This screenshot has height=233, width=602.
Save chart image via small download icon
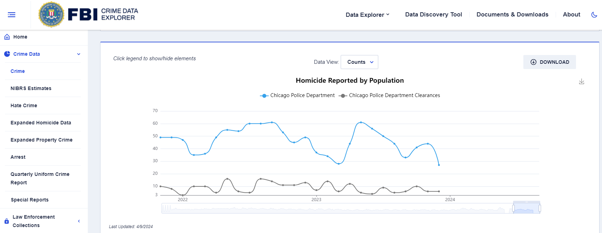click(x=582, y=81)
